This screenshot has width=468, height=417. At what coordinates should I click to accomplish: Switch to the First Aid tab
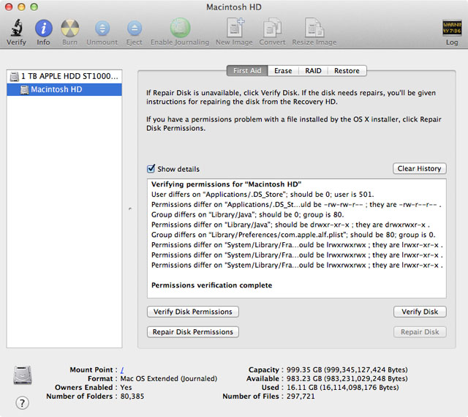click(247, 71)
